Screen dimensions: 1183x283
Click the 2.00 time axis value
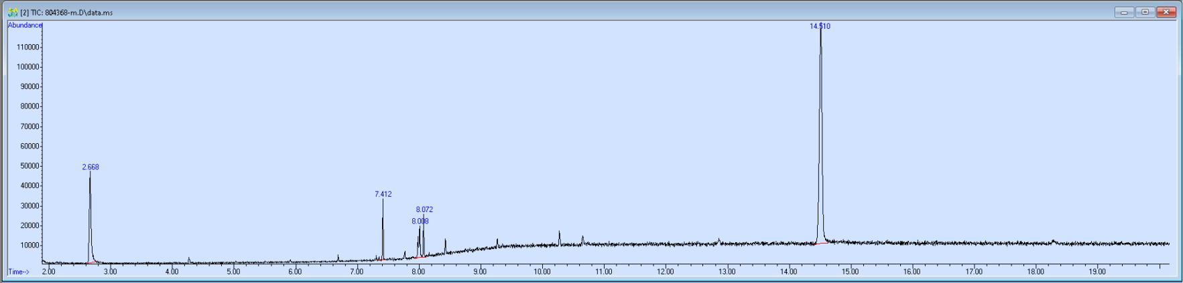pyautogui.click(x=48, y=272)
